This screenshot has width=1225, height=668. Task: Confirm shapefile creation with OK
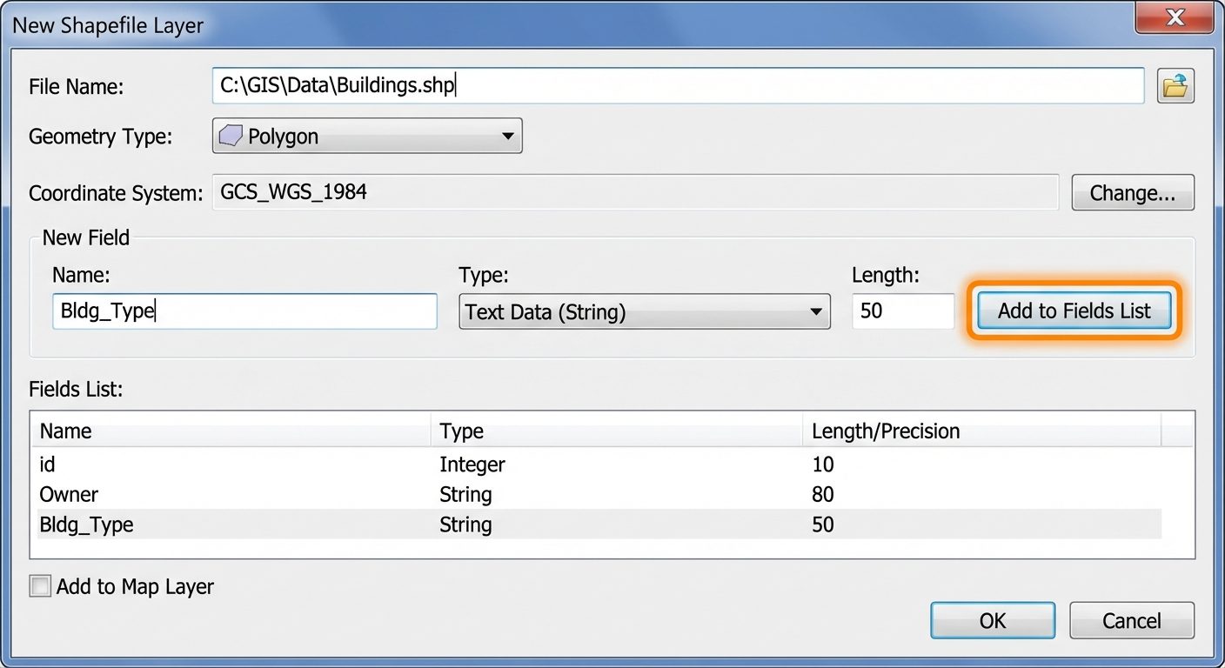[992, 620]
